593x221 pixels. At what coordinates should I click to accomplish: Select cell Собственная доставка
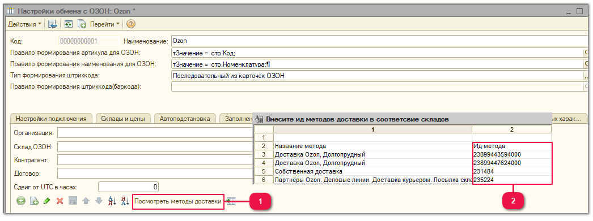coord(372,172)
